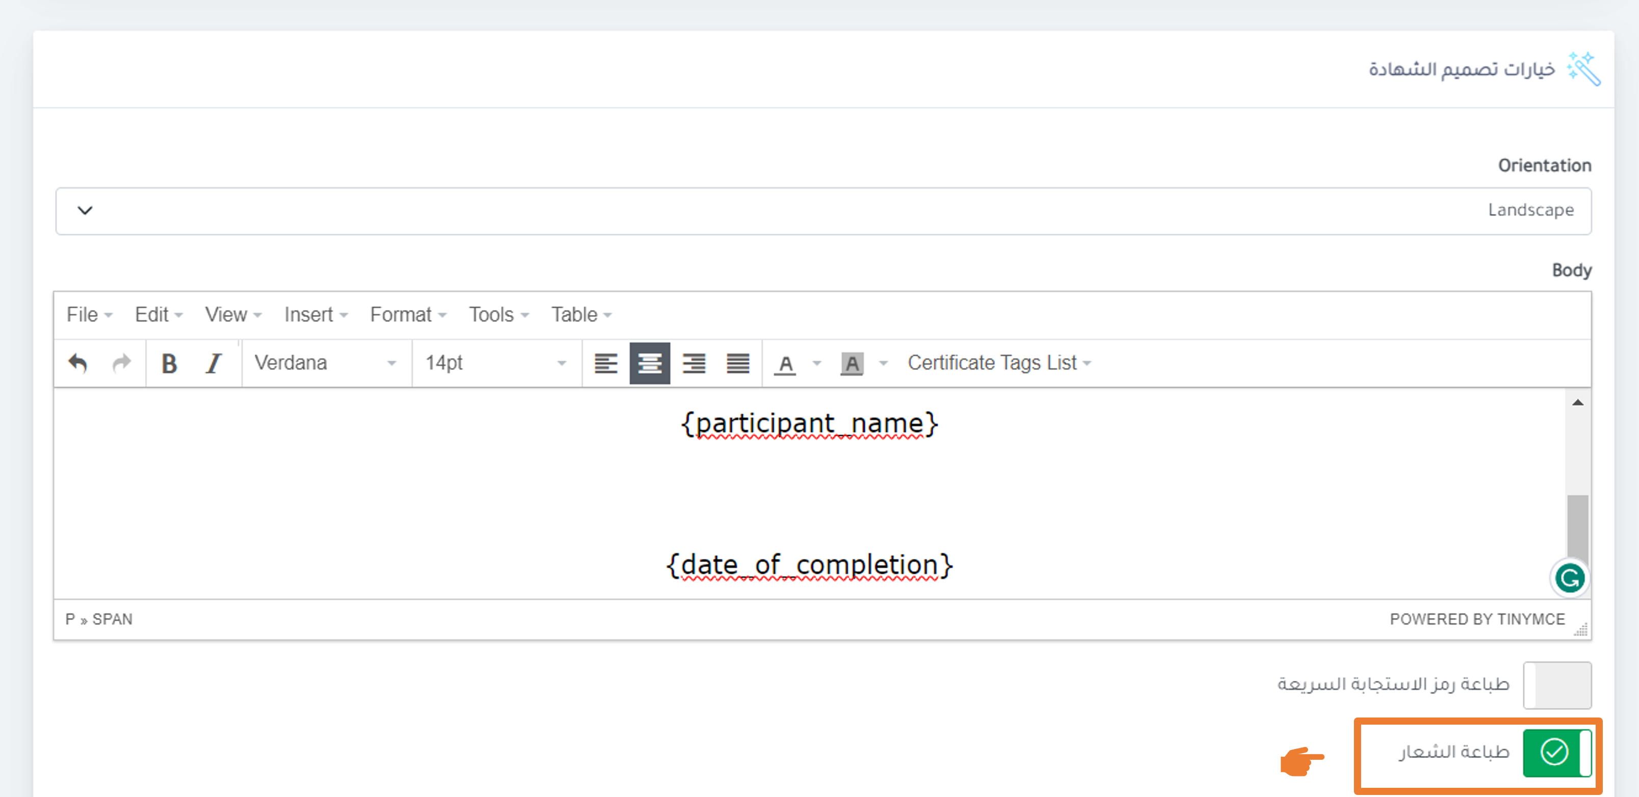Open the Orientation Landscape dropdown

point(823,210)
